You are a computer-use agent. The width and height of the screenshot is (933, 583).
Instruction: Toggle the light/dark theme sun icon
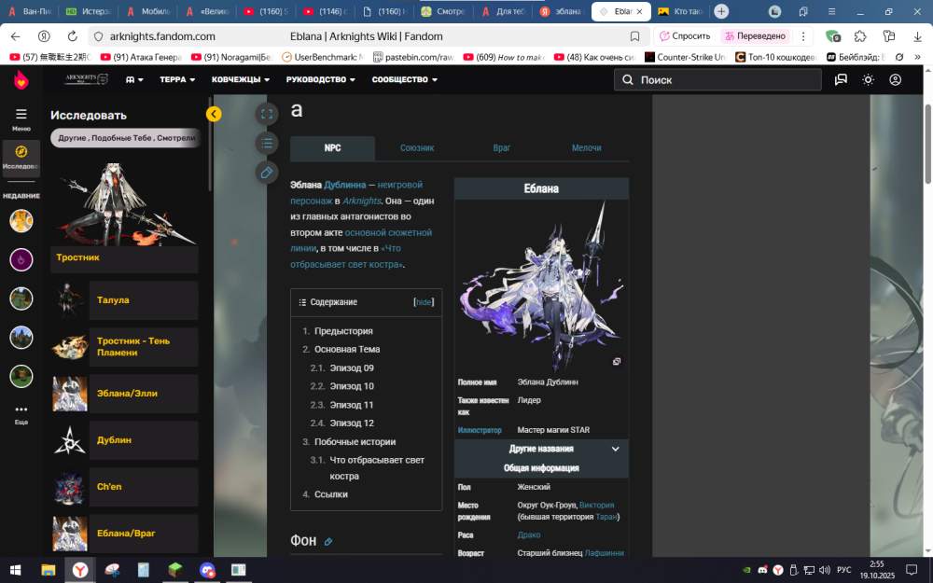pyautogui.click(x=868, y=79)
